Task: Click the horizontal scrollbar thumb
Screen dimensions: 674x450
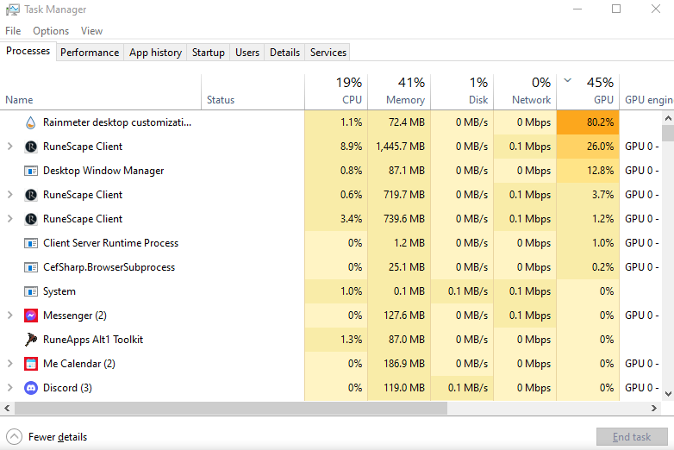Action: 231,408
